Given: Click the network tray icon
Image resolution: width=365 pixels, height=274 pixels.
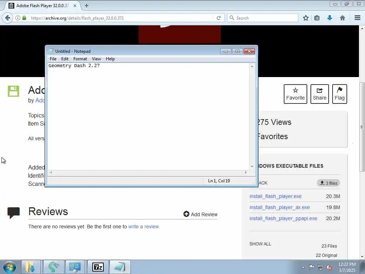Looking at the screenshot, I should coord(320,267).
